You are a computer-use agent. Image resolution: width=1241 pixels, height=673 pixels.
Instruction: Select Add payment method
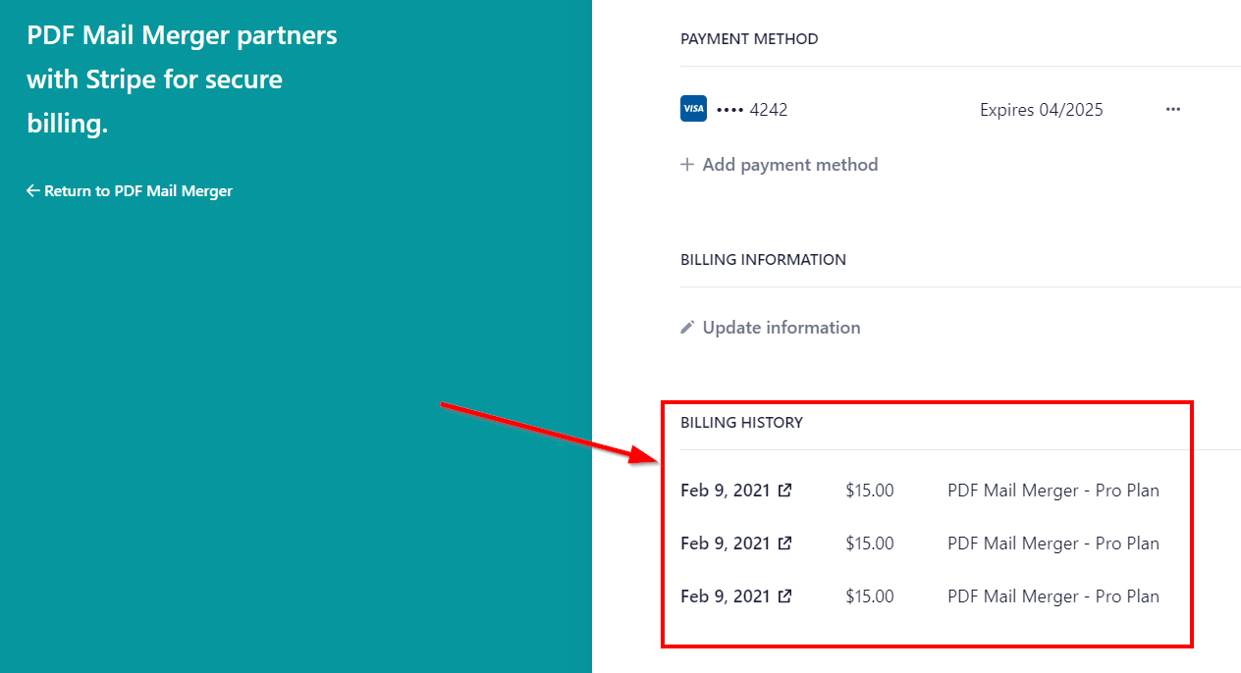[789, 165]
